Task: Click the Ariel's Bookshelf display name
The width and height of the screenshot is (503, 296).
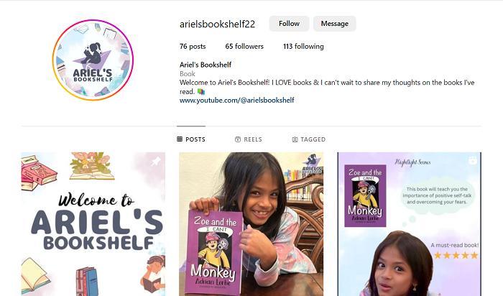Action: pos(206,65)
